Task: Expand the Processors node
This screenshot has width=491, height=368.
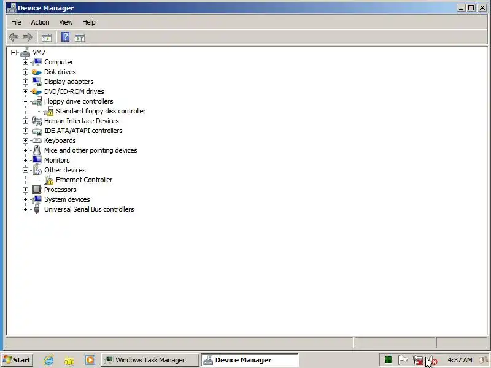Action: click(25, 190)
